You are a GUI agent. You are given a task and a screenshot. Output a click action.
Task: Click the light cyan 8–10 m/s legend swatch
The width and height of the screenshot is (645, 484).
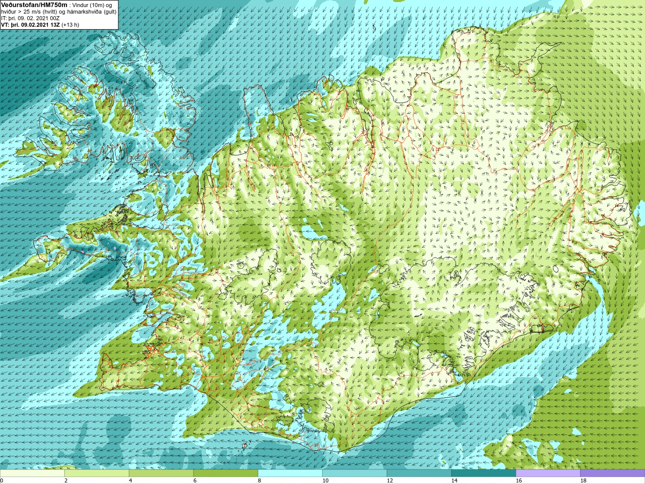click(290, 473)
